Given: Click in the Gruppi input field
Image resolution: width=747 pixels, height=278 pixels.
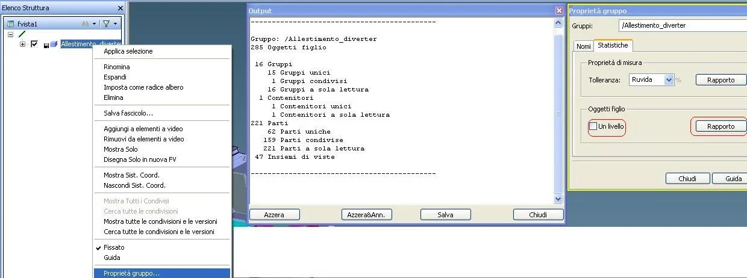Looking at the screenshot, I should 681,26.
